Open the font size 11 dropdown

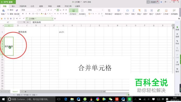(x=46, y=10)
